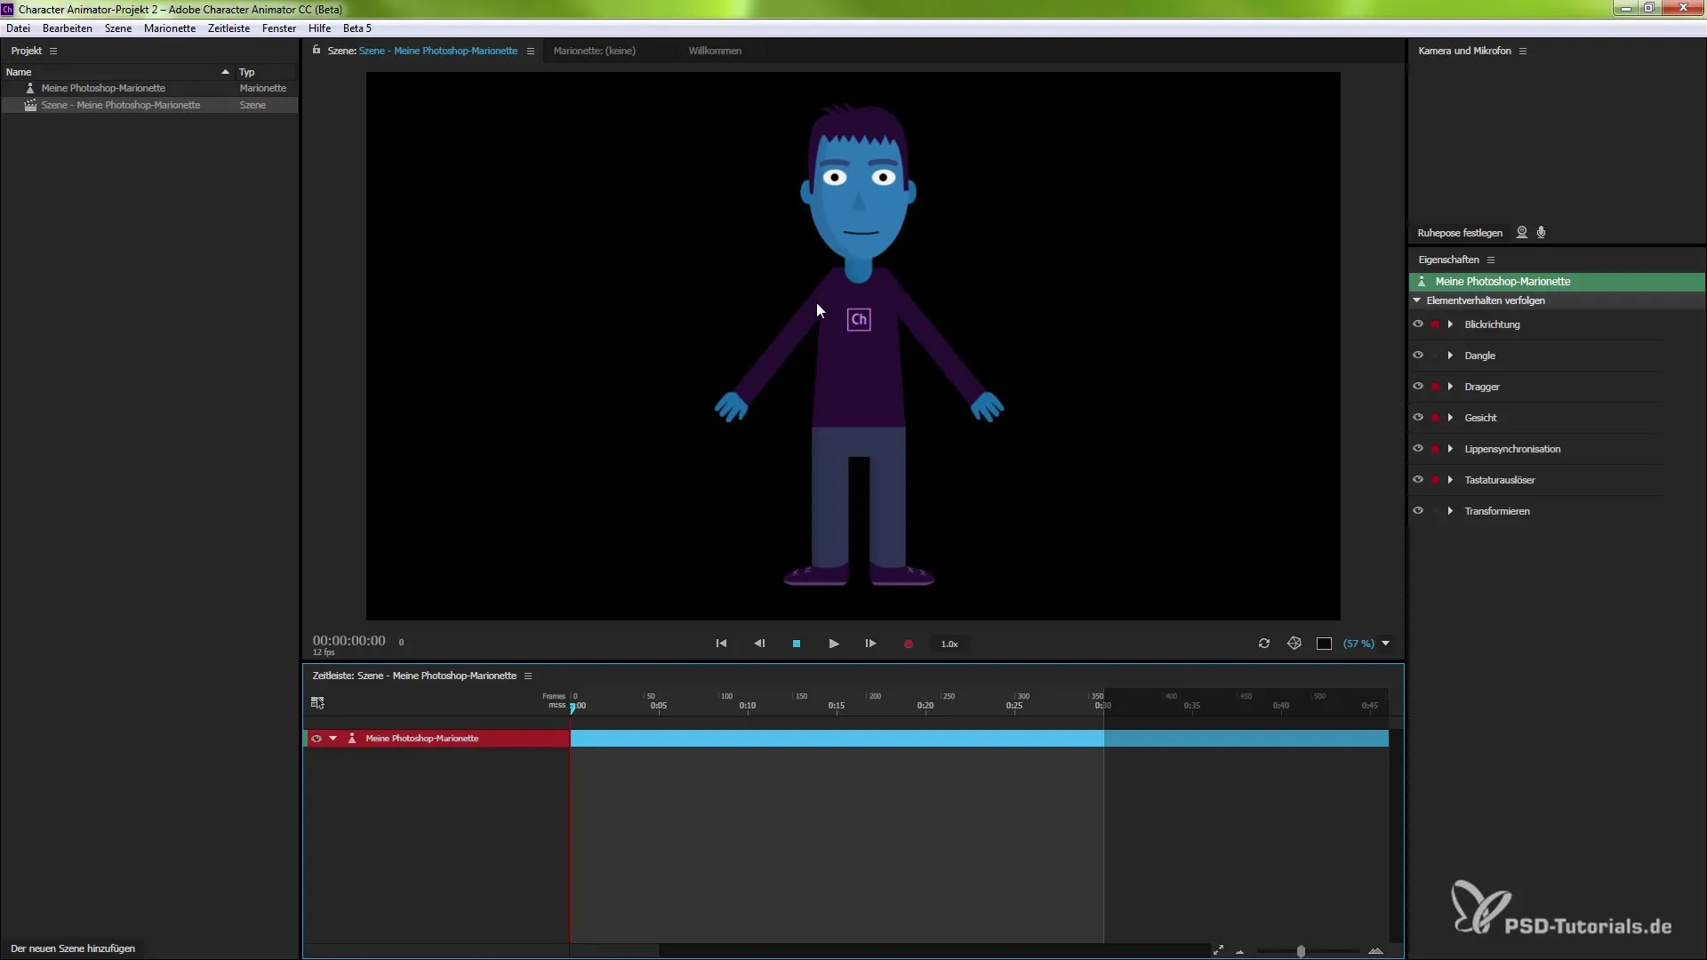Adjust the timeline zoom slider handle
This screenshot has height=960, width=1707.
click(1301, 951)
